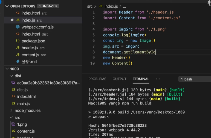Click the const img = new Image() line
The width and height of the screenshot is (211, 138).
[129, 41]
